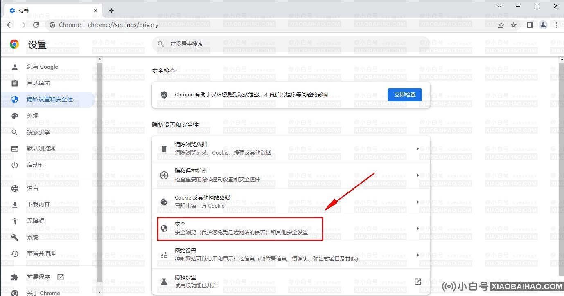Expand 隐私保护指南 with its arrow
The width and height of the screenshot is (564, 296).
pos(417,175)
